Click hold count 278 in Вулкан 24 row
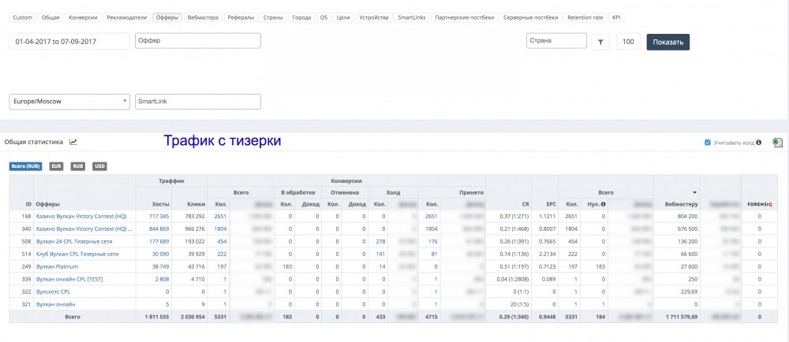Viewport: 789px width, 342px height. tap(380, 242)
